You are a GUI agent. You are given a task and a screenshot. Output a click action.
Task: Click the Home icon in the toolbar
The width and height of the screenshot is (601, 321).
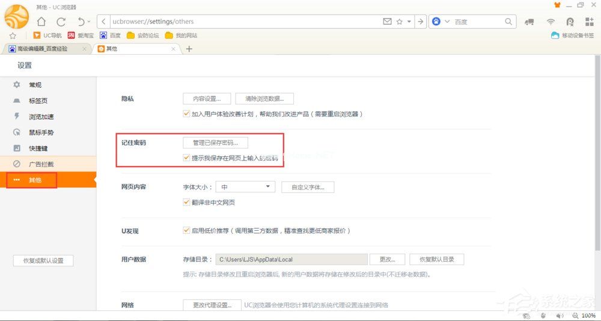[x=41, y=22]
